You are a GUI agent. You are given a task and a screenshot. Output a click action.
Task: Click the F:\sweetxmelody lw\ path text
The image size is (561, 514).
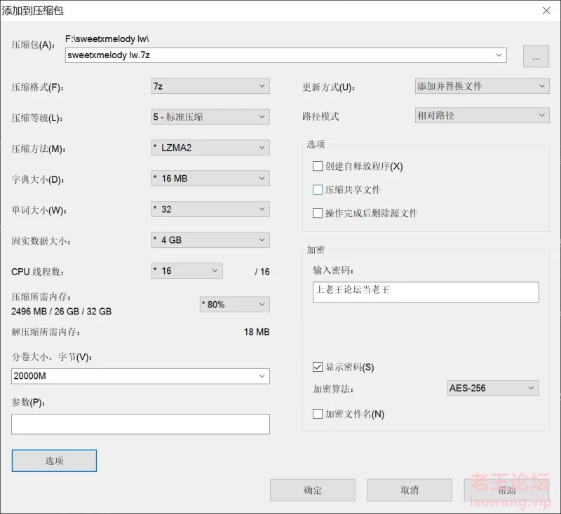tap(107, 39)
